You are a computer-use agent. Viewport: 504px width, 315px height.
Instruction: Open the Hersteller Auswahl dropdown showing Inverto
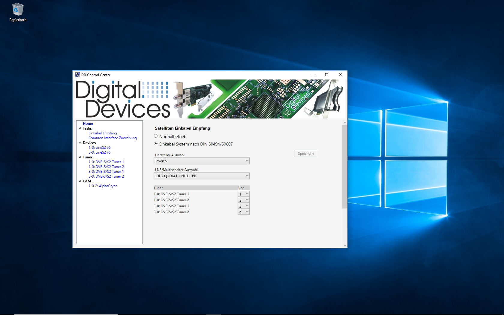coord(202,161)
